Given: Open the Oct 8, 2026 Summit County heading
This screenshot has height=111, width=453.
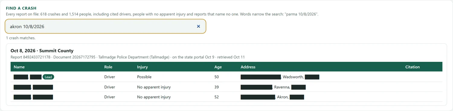Looking at the screenshot, I should pyautogui.click(x=42, y=51).
